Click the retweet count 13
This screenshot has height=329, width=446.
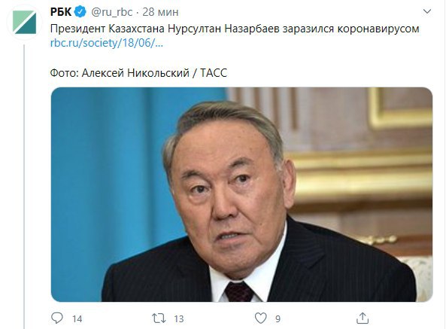179,318
